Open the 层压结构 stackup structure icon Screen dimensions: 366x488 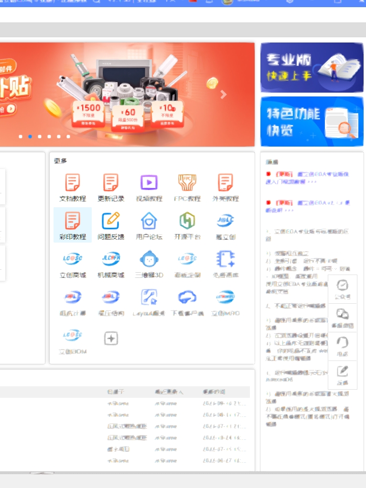pyautogui.click(x=111, y=297)
